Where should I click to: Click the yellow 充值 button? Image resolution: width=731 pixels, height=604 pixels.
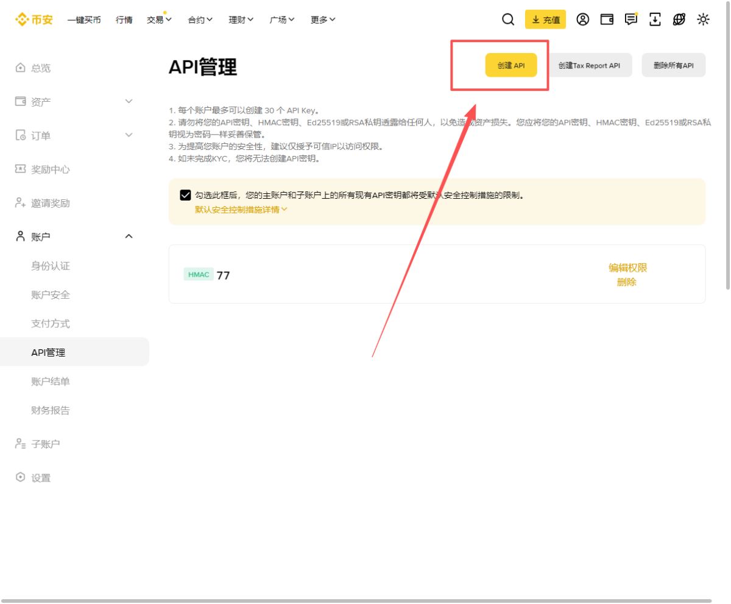click(x=546, y=20)
